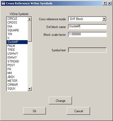113x121 pixels.
Task: Click the Dxf block name field
Action: (x=87, y=27)
